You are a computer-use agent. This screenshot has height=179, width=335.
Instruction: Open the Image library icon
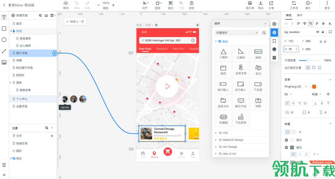pos(250,3)
